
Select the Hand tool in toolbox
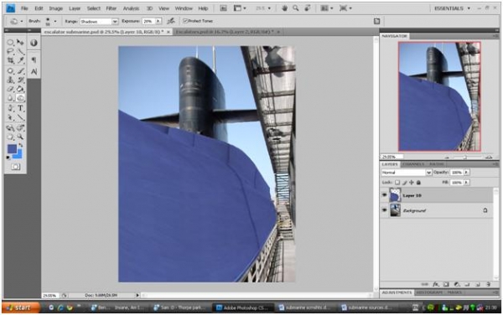pyautogui.click(x=10, y=137)
